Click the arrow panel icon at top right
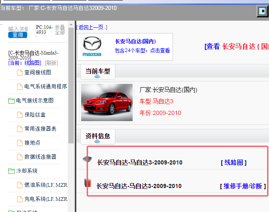The image size is (269, 212). (x=263, y=11)
